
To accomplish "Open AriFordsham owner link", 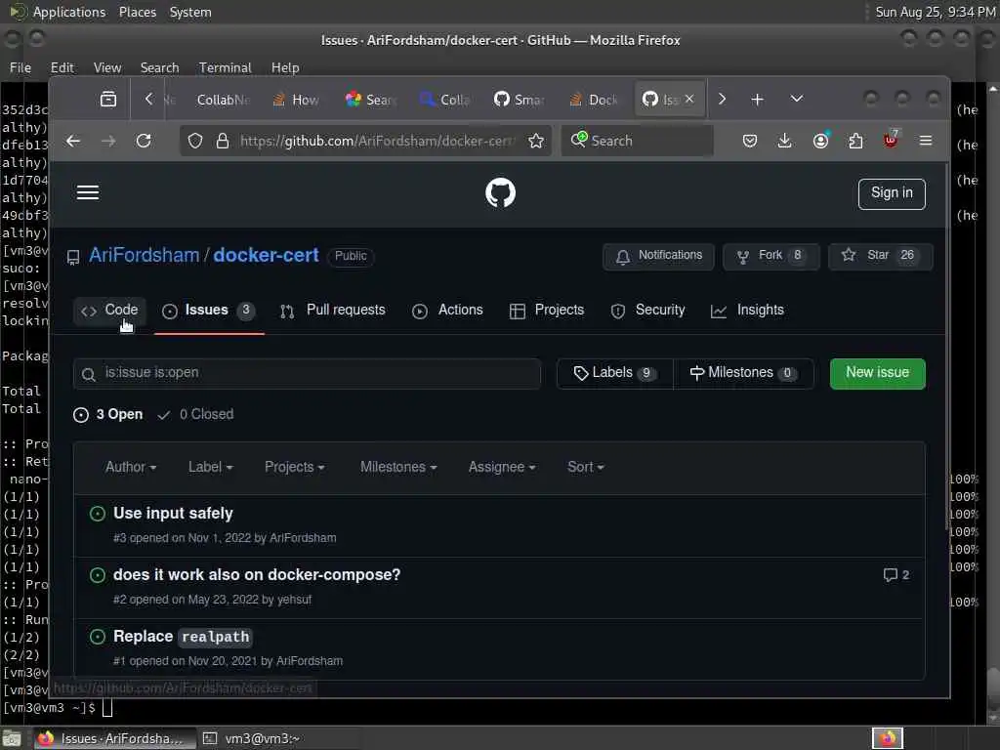I will click(x=145, y=255).
